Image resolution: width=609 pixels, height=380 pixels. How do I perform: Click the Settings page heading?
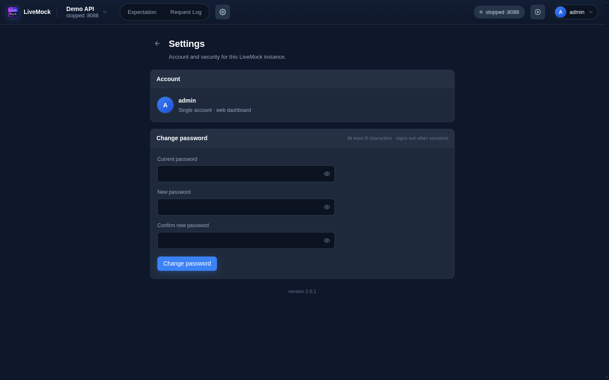point(187,43)
